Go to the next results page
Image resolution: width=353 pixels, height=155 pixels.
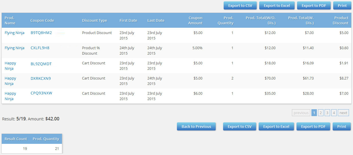coord(343,113)
